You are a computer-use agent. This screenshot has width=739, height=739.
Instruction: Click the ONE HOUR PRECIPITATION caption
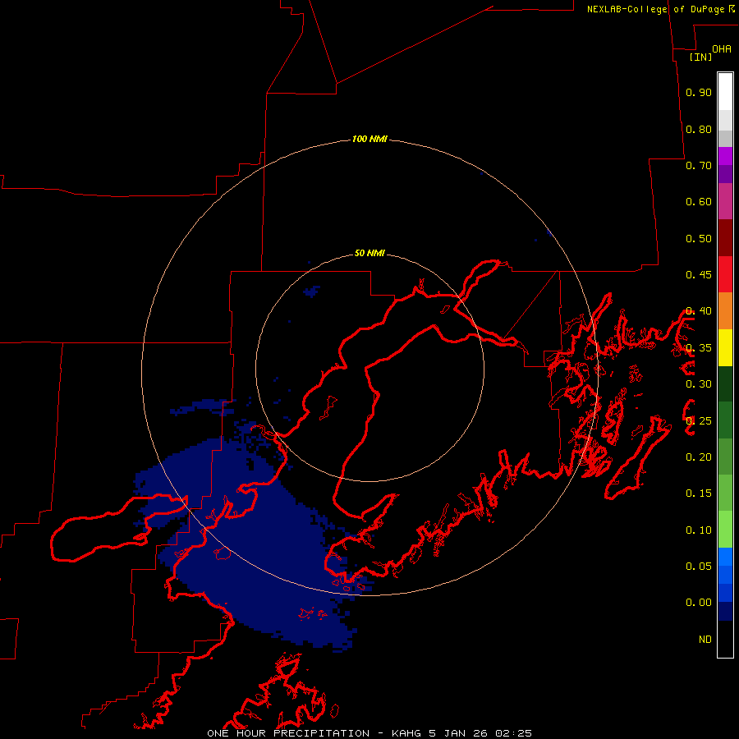click(288, 733)
